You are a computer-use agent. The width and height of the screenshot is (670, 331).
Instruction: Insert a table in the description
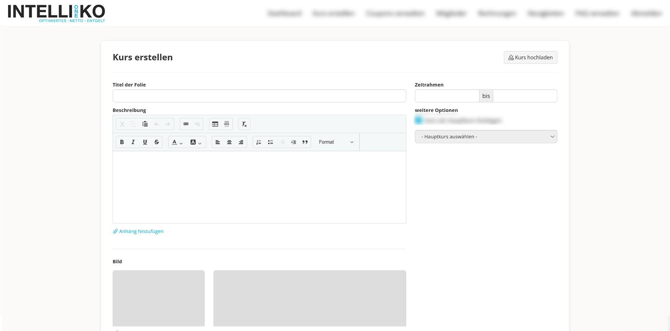215,124
